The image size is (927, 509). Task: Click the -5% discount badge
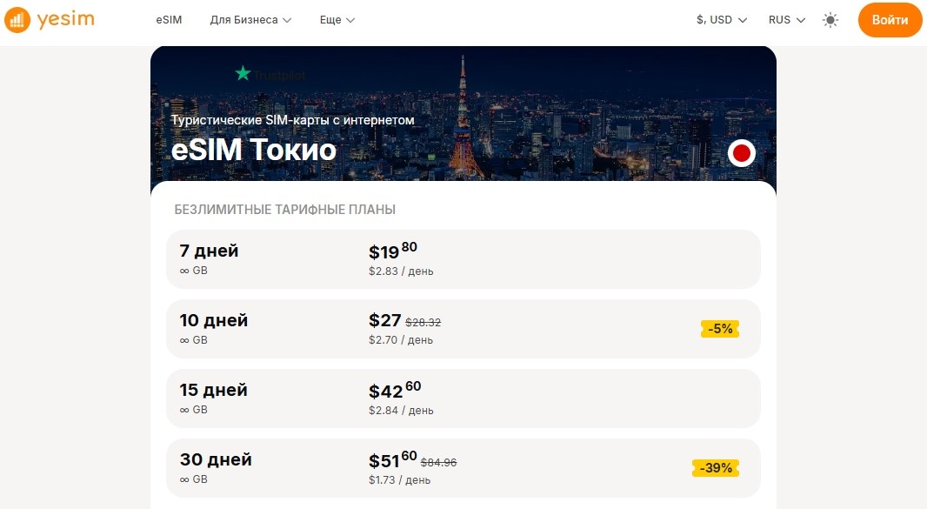[x=720, y=329]
